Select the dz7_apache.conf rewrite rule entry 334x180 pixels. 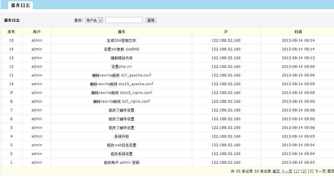pyautogui.click(x=122, y=75)
